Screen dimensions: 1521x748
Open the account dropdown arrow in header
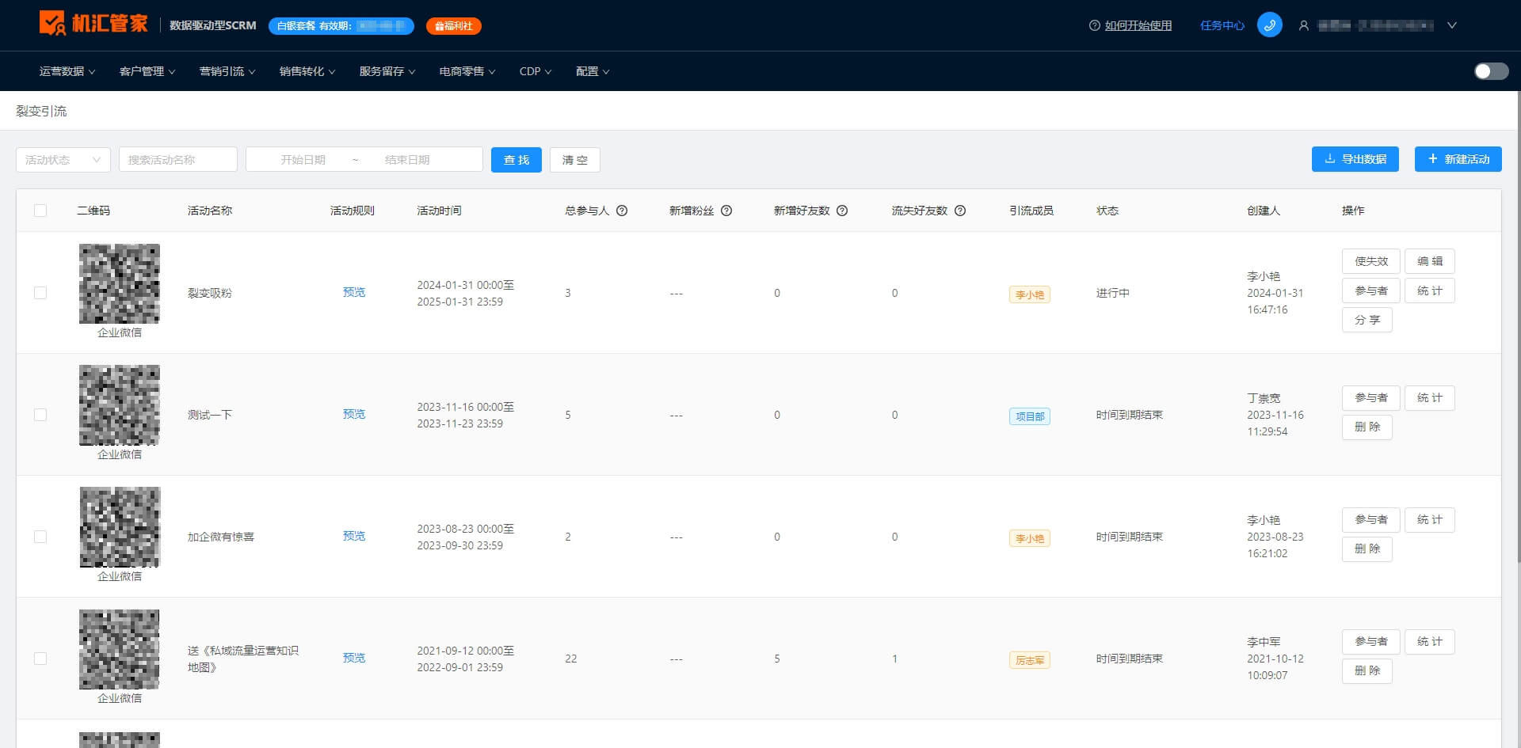[x=1452, y=25]
